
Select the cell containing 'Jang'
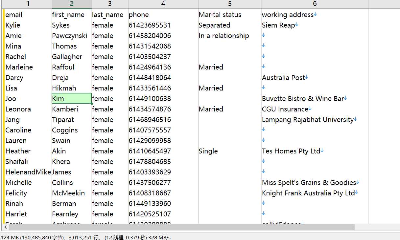[x=28, y=120]
